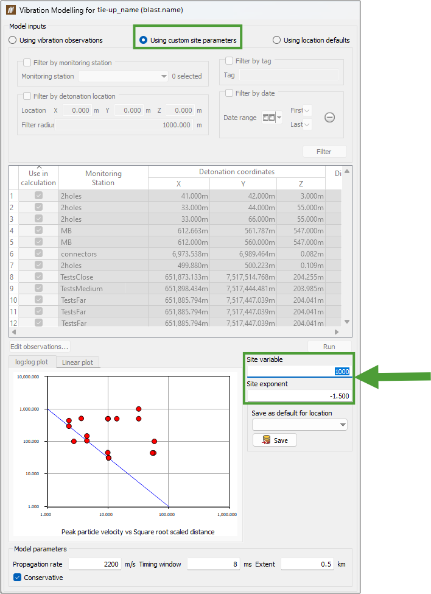Toggle Use in calculation for TestsClose row

click(38, 276)
